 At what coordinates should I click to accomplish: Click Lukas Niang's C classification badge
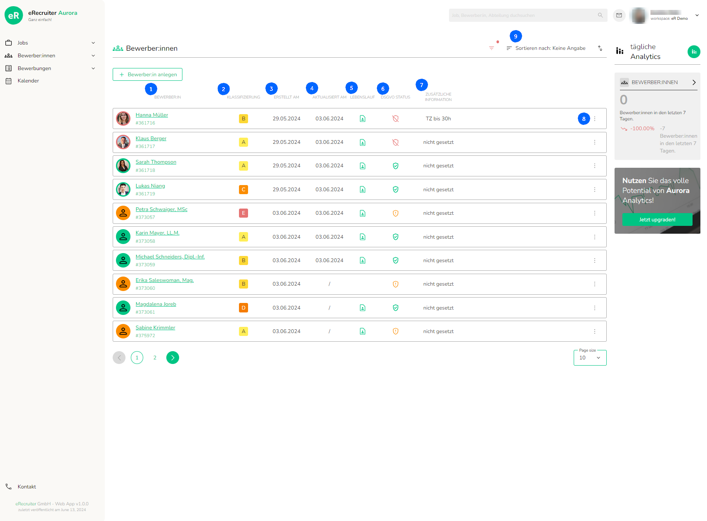pos(244,190)
